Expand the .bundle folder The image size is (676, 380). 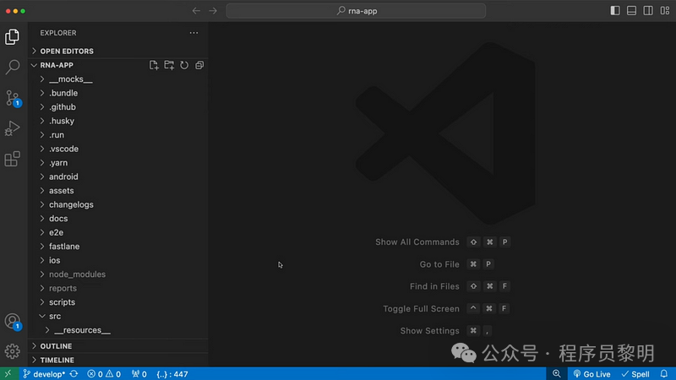(x=118, y=93)
